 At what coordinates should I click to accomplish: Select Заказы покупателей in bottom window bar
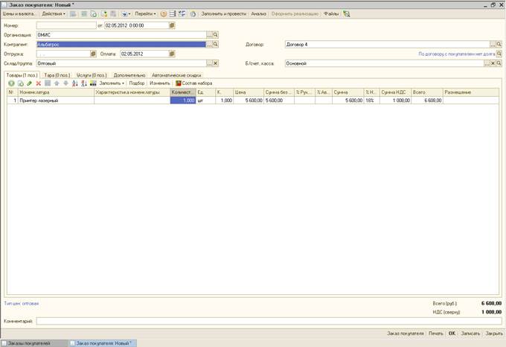(x=30, y=343)
